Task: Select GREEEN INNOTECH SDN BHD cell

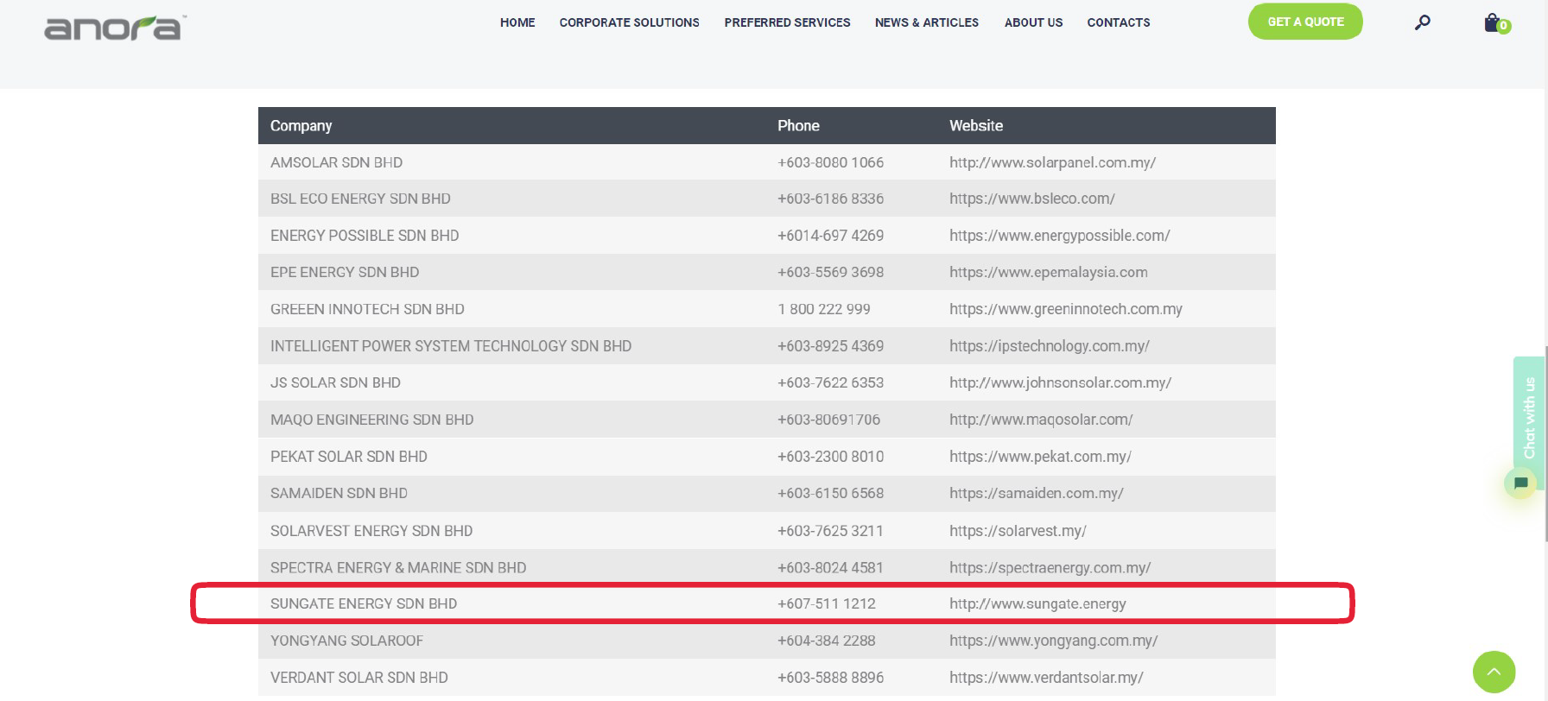Action: tap(367, 309)
